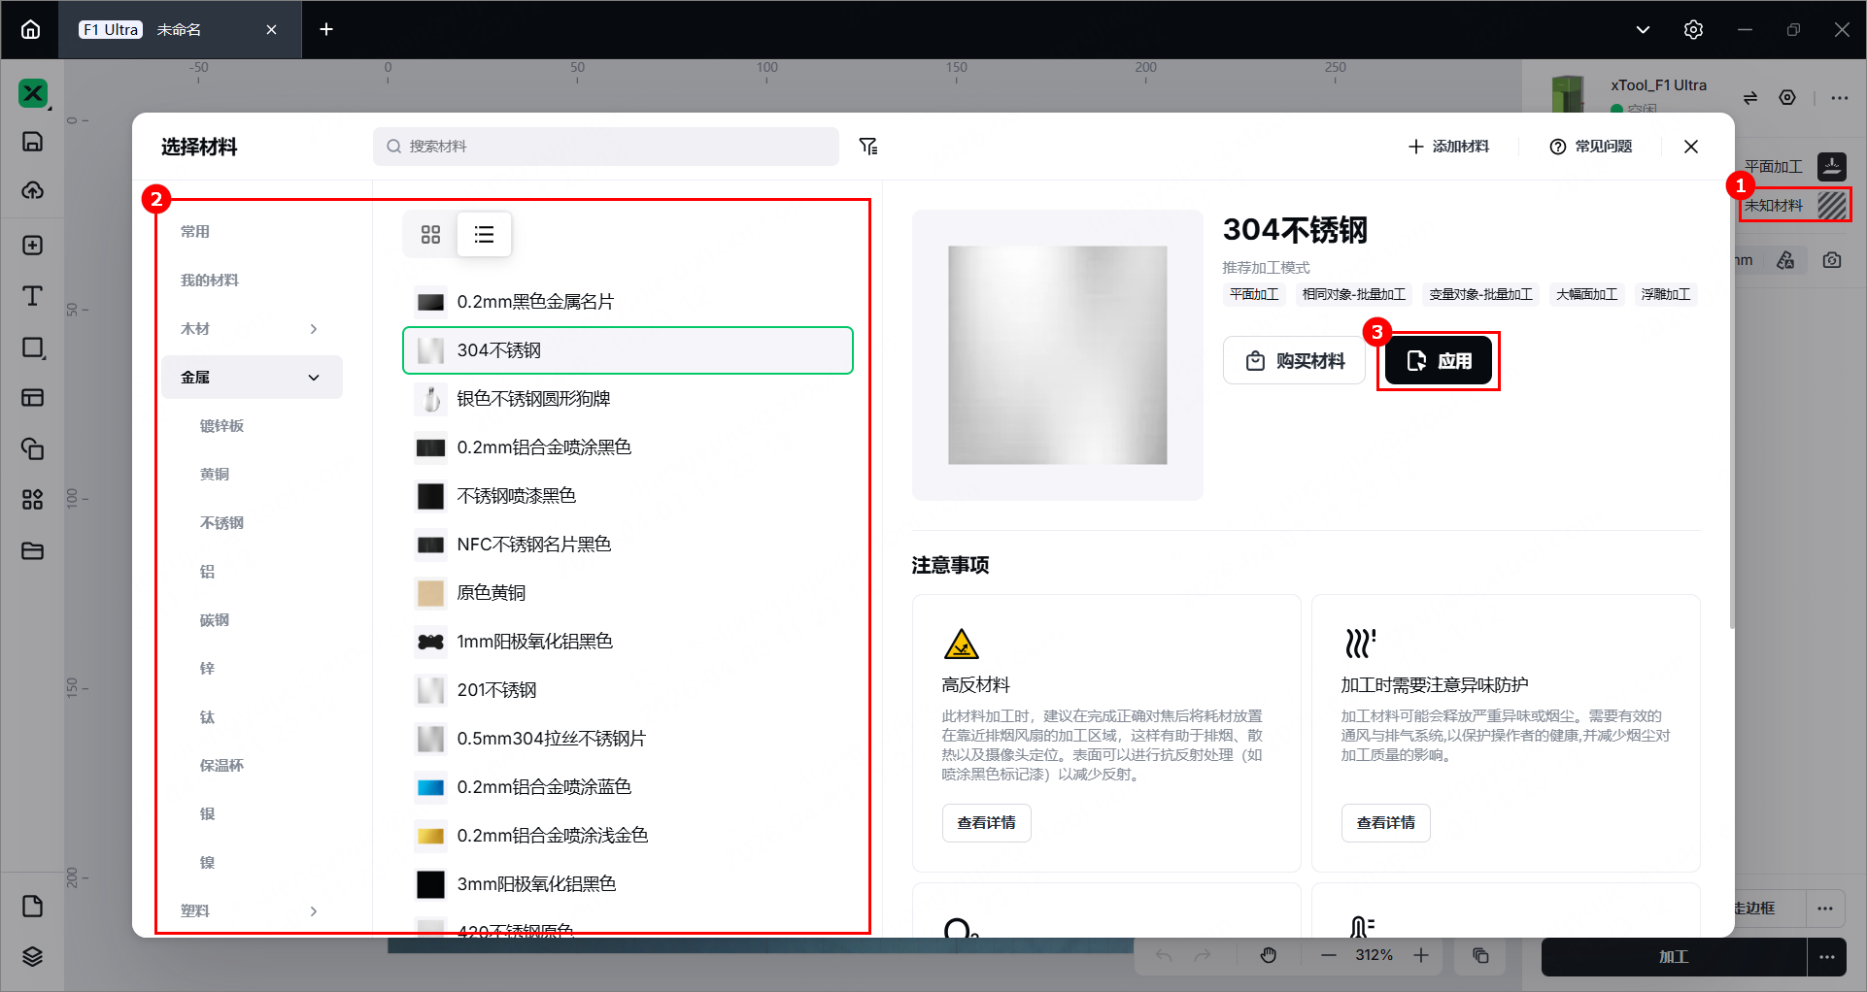Open the cloud upload icon

click(x=33, y=190)
